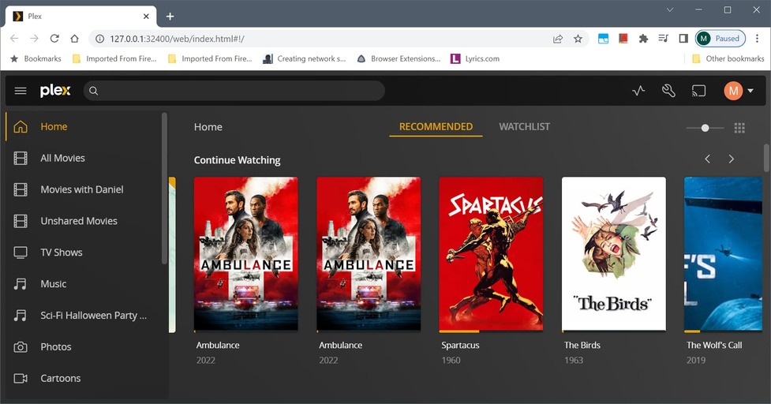Click The Birds title link
The image size is (771, 404).
coord(582,345)
